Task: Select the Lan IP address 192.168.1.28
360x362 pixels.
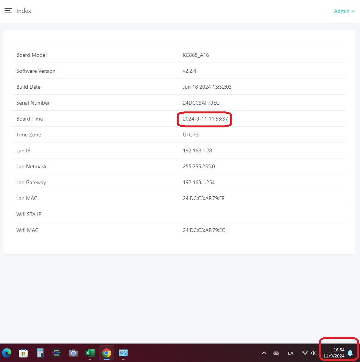Action: tap(197, 151)
